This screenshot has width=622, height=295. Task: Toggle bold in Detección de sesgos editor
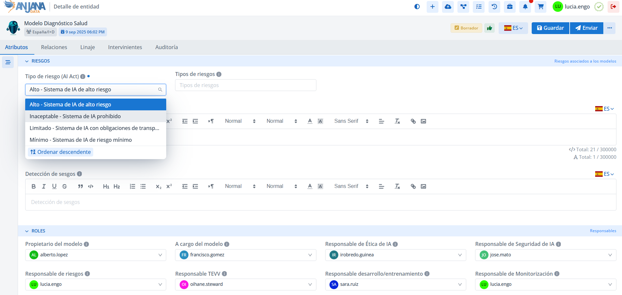tap(33, 186)
